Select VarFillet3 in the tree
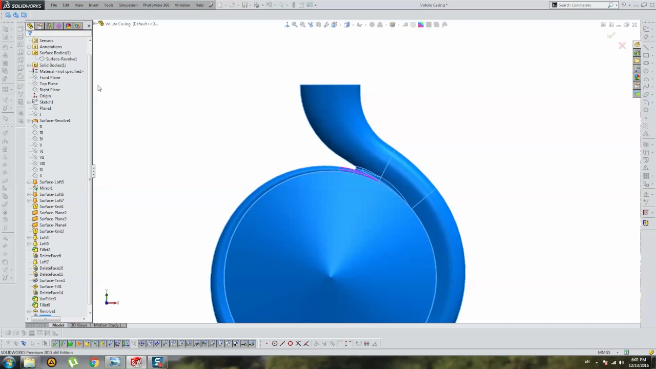The width and height of the screenshot is (656, 369). coord(48,299)
